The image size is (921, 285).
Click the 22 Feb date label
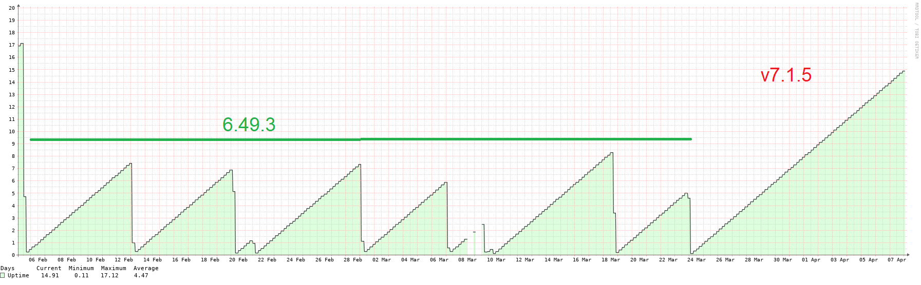click(x=267, y=260)
